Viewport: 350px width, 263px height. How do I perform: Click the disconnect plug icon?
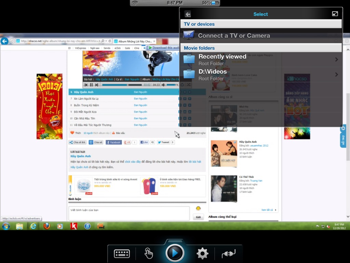tap(228, 253)
